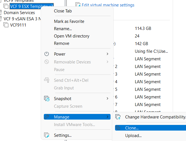
Task: Choose Remove in context menu
Action: [x=61, y=43]
